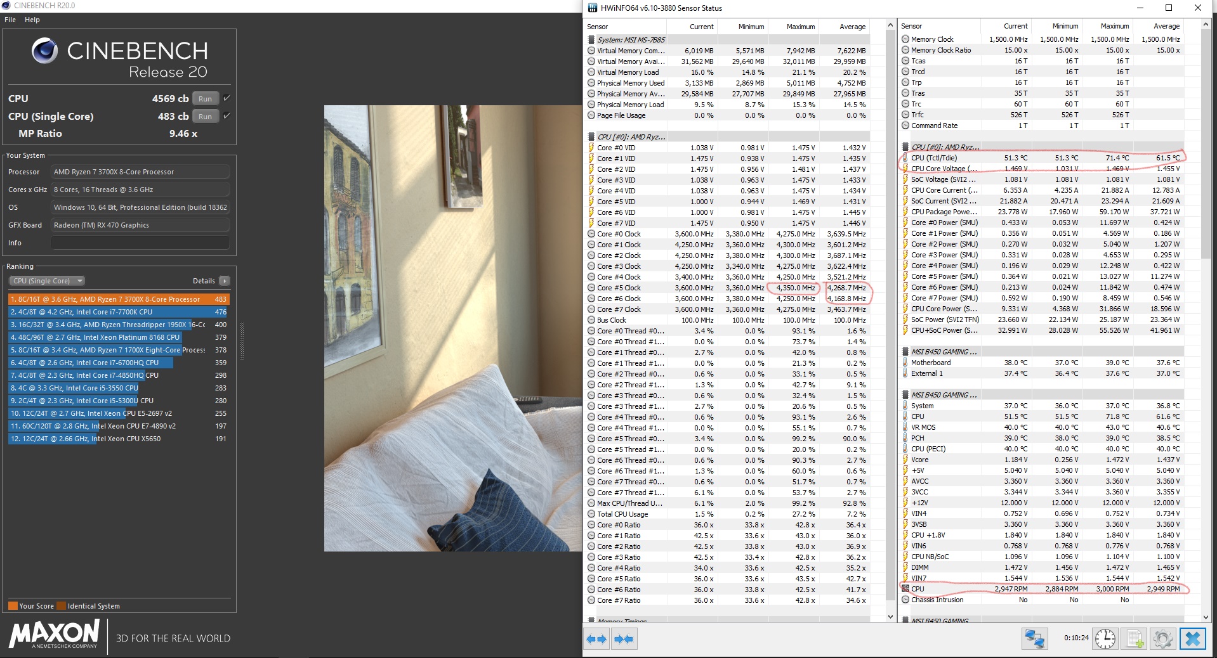Click the lightning icon beside DIMM voltage row
The height and width of the screenshot is (658, 1217).
pyautogui.click(x=905, y=567)
